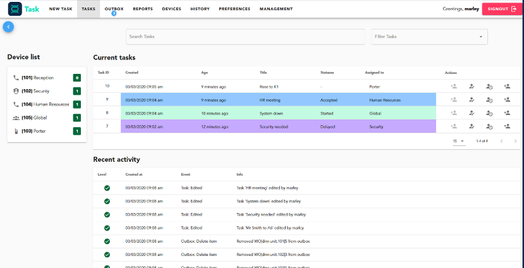Open task ID 10 link
The height and width of the screenshot is (268, 524).
pos(107,85)
